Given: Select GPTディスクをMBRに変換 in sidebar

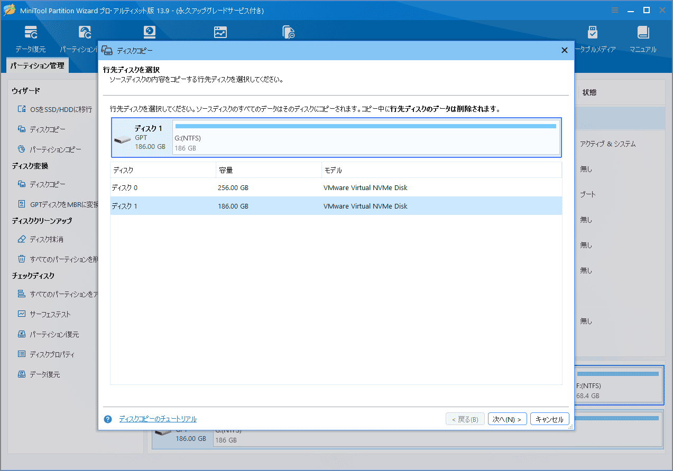Looking at the screenshot, I should [x=58, y=204].
